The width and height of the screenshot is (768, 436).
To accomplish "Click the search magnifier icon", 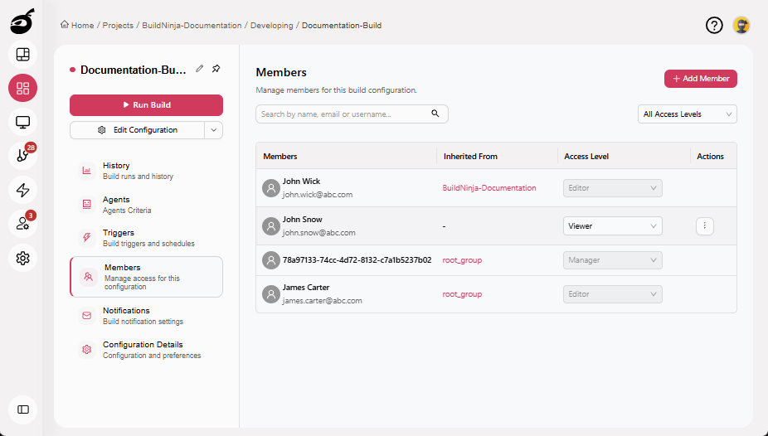I will point(435,114).
